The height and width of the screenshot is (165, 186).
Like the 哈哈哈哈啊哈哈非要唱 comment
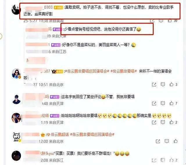[x=171, y=122]
